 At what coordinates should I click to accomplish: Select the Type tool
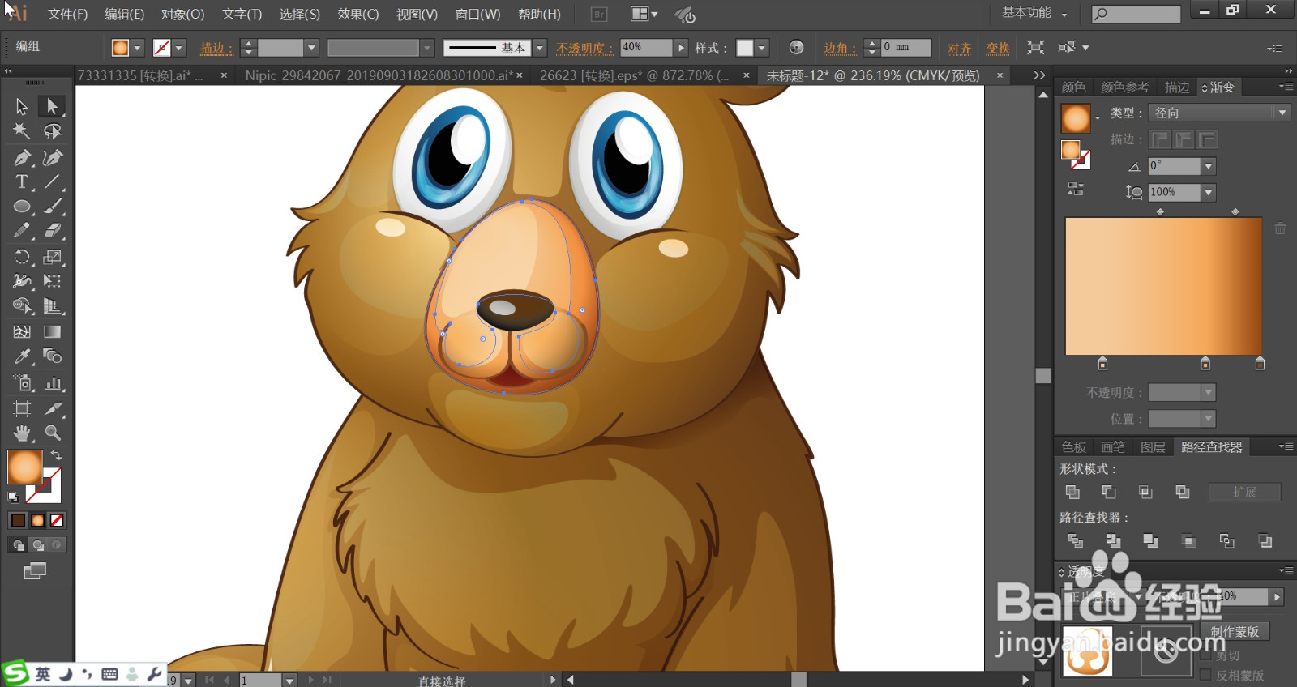coord(22,181)
